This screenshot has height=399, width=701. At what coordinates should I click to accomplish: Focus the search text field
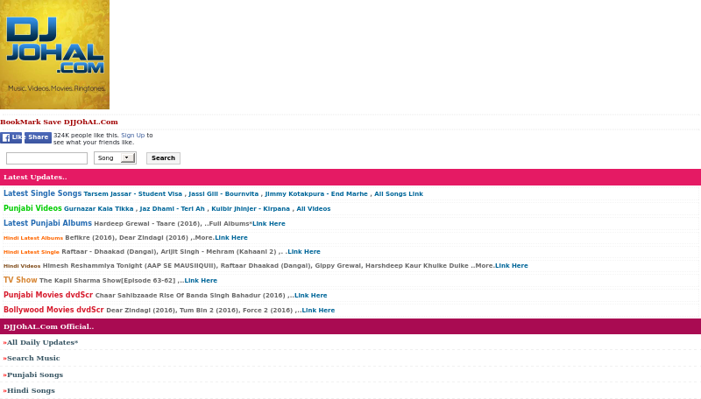[47, 158]
